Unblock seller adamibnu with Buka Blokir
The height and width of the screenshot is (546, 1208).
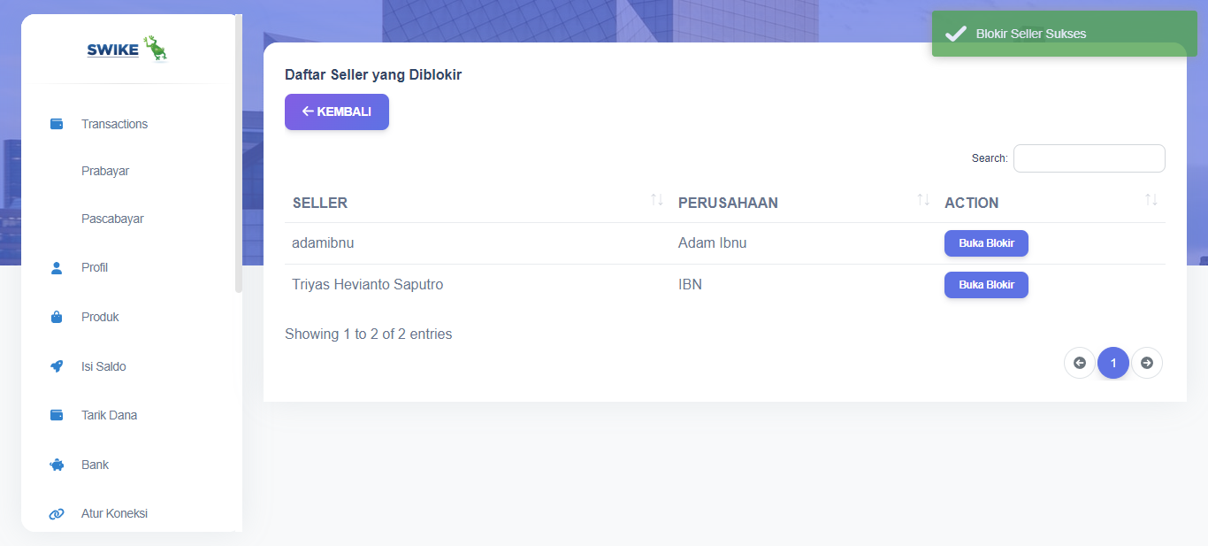point(986,243)
